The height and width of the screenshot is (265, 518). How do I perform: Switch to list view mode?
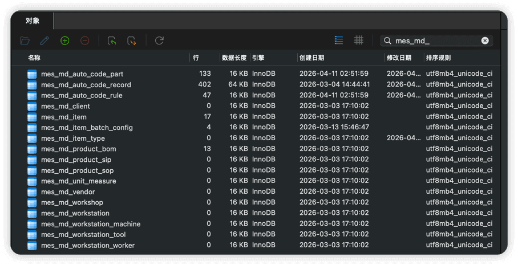[x=339, y=40]
